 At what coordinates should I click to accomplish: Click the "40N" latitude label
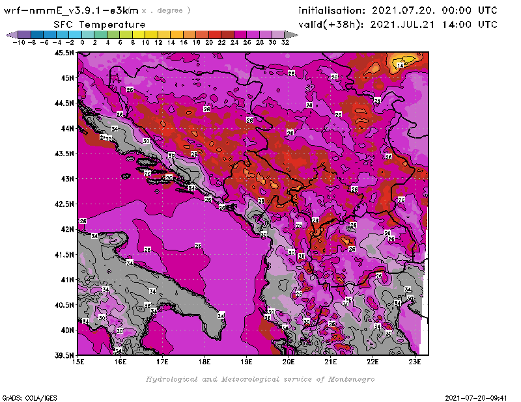click(x=68, y=330)
